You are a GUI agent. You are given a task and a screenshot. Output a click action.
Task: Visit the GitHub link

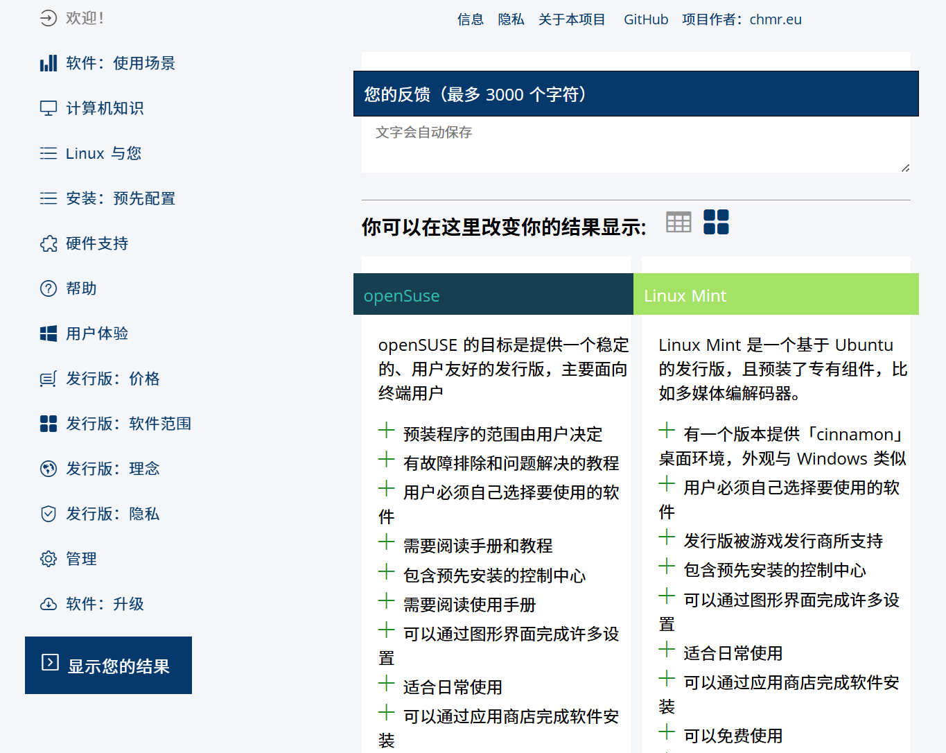pos(645,19)
